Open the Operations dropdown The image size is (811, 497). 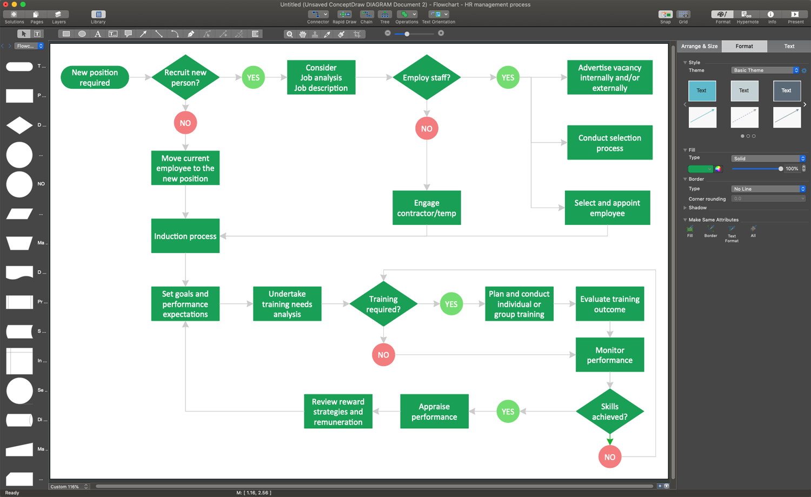pyautogui.click(x=407, y=14)
